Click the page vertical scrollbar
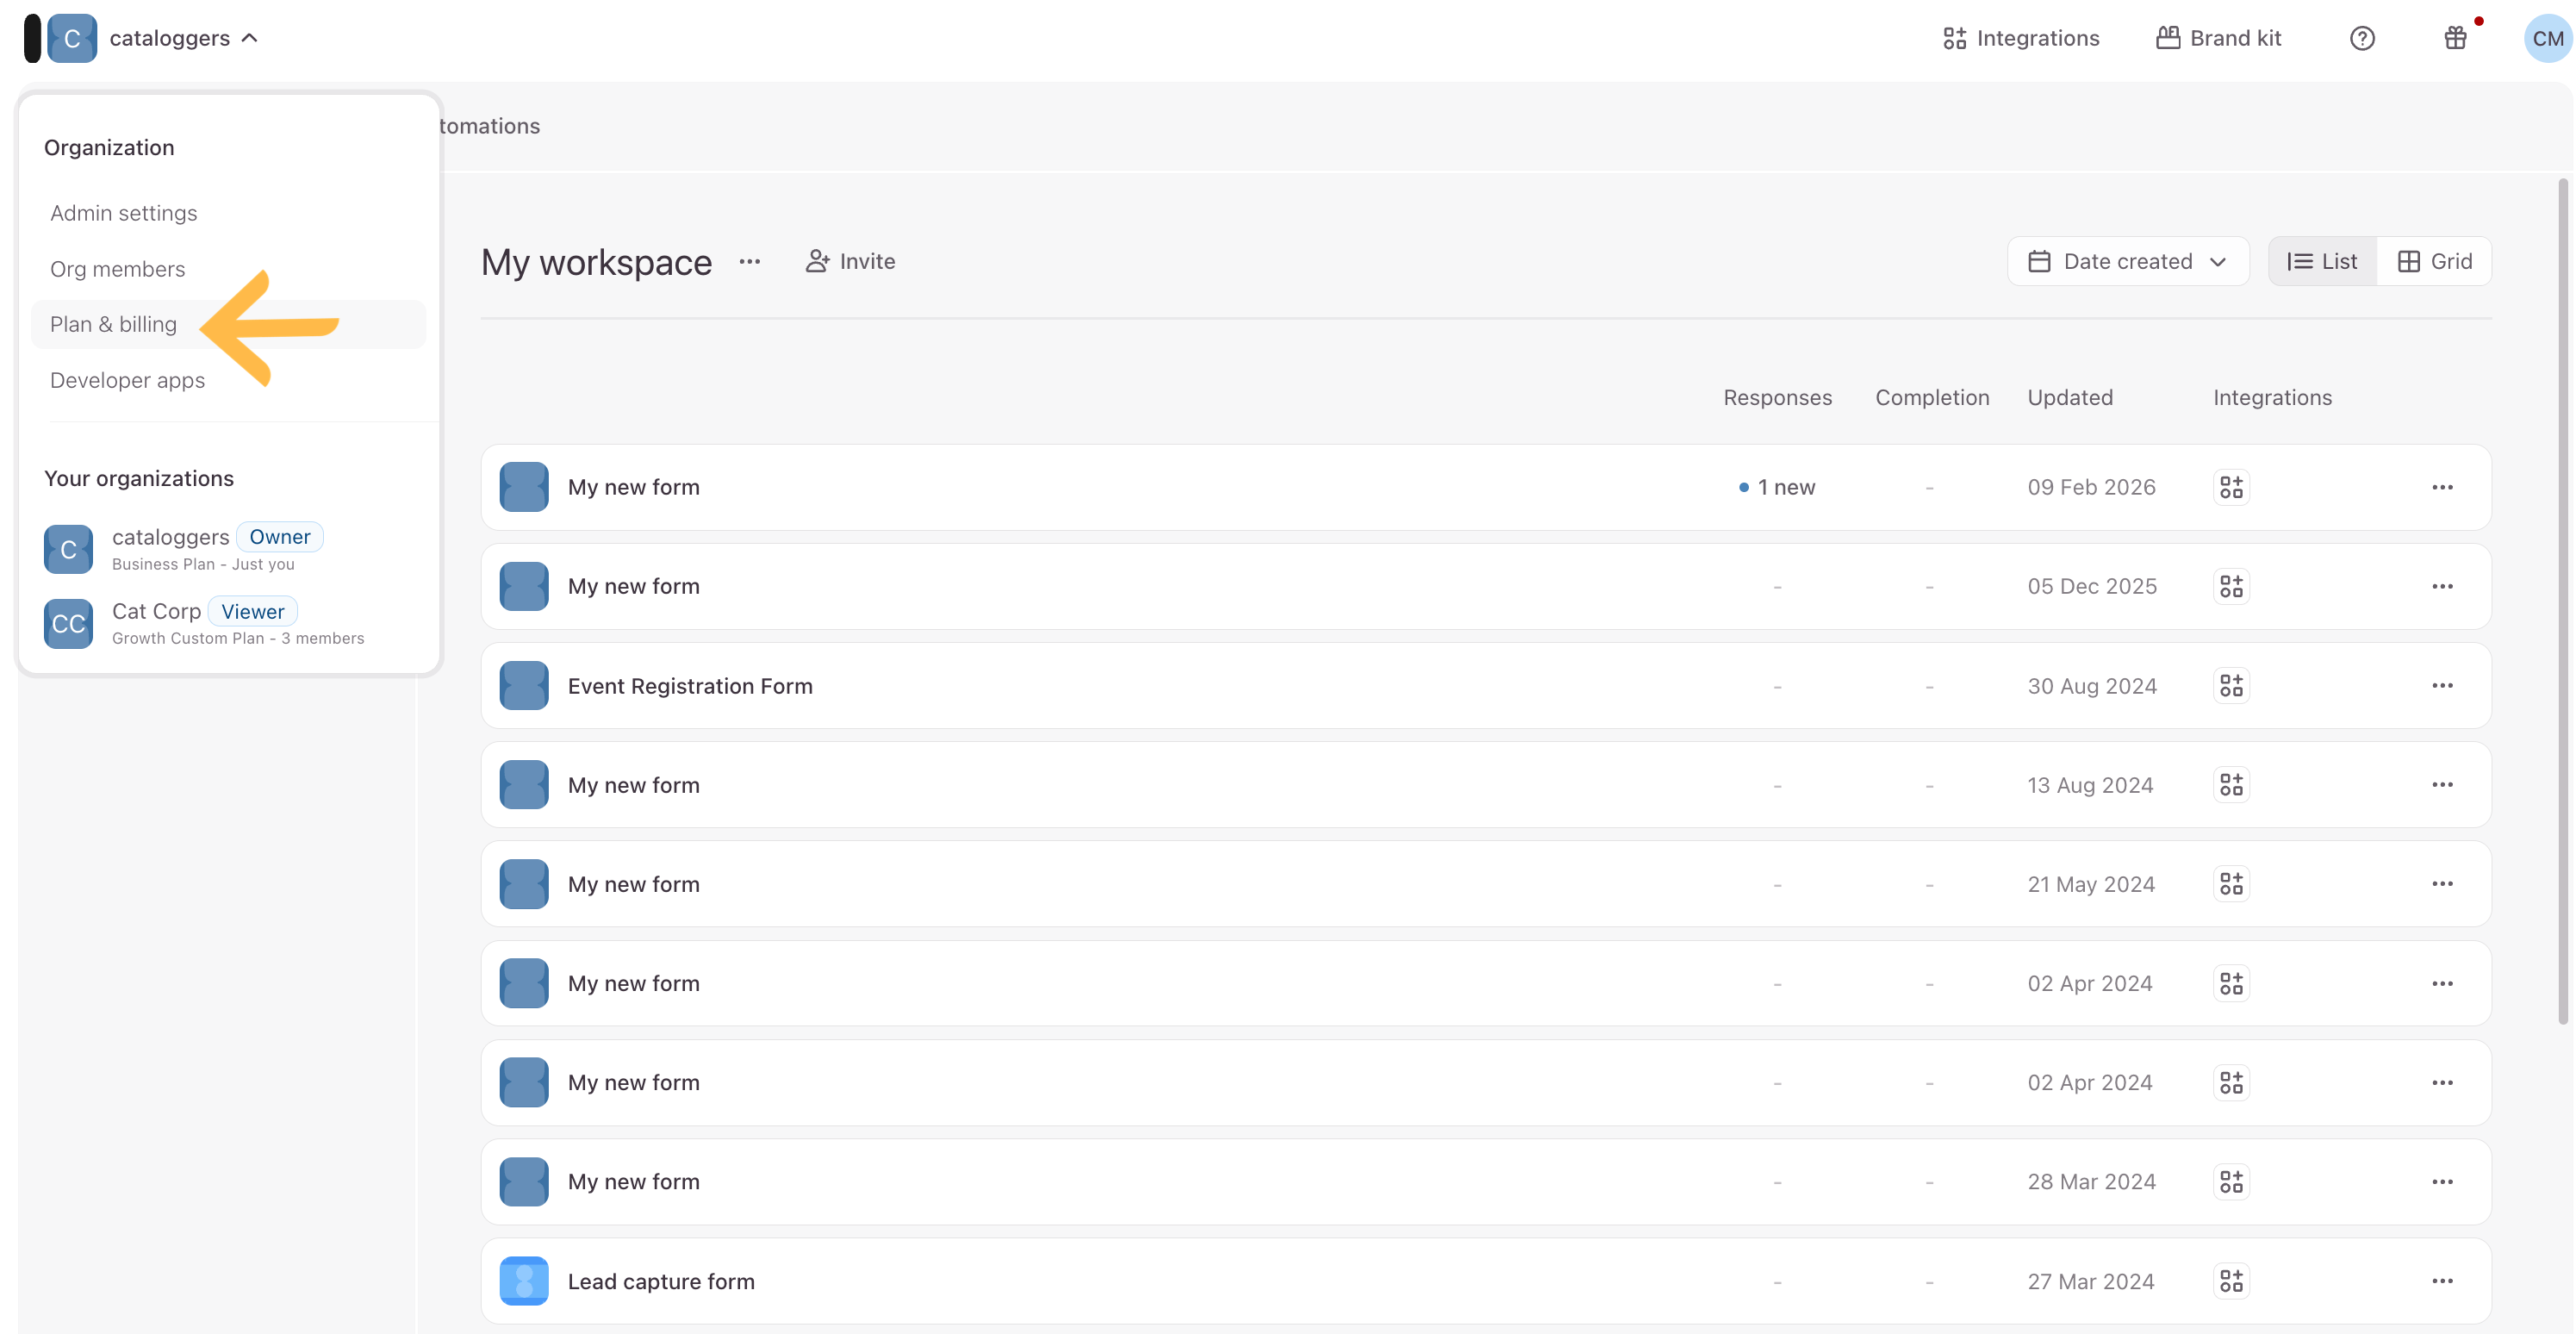Image resolution: width=2576 pixels, height=1334 pixels. [x=2562, y=601]
